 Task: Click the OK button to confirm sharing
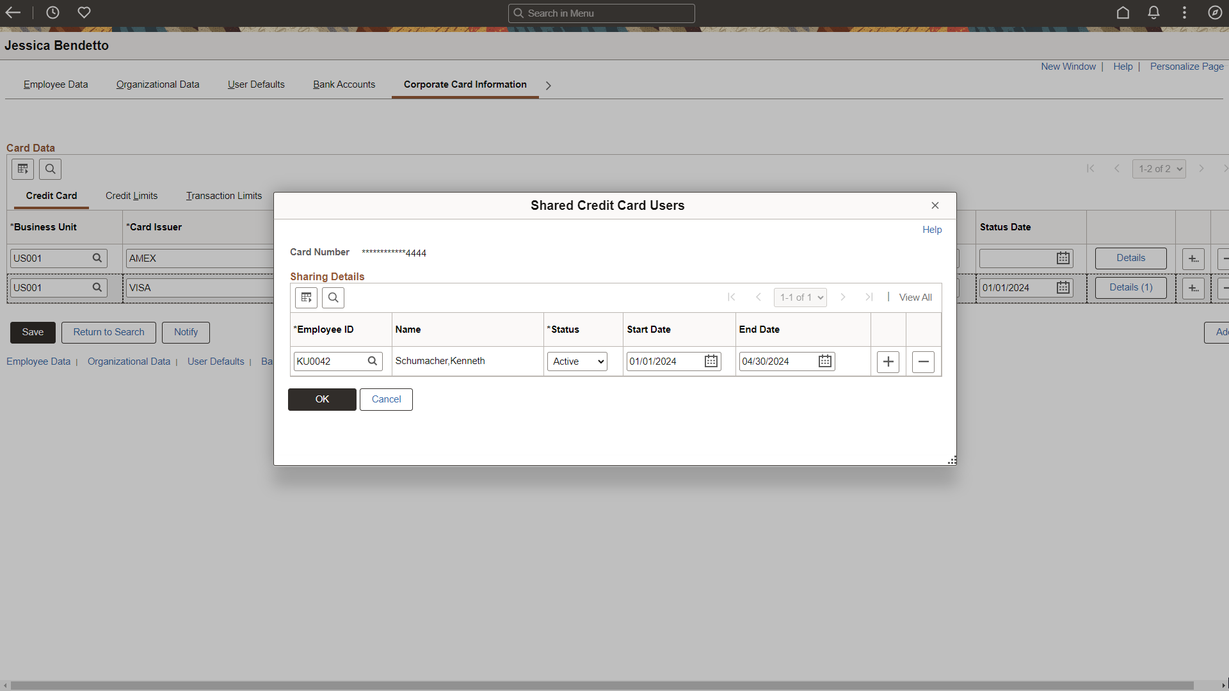pyautogui.click(x=321, y=399)
